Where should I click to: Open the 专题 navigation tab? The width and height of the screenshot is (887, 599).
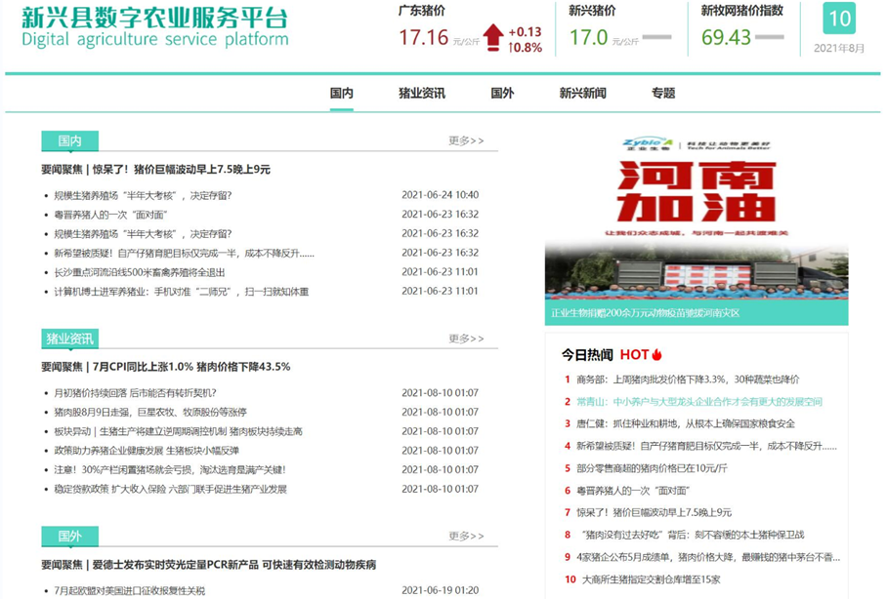(663, 94)
